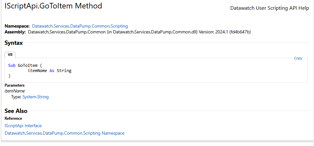Click the 'Sub GoToItem (' code line
The height and width of the screenshot is (146, 314).
point(25,66)
